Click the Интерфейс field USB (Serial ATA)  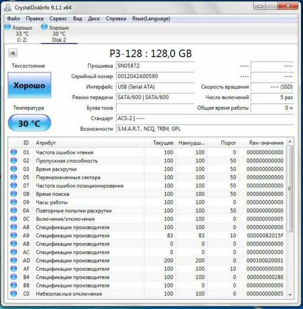click(x=155, y=87)
